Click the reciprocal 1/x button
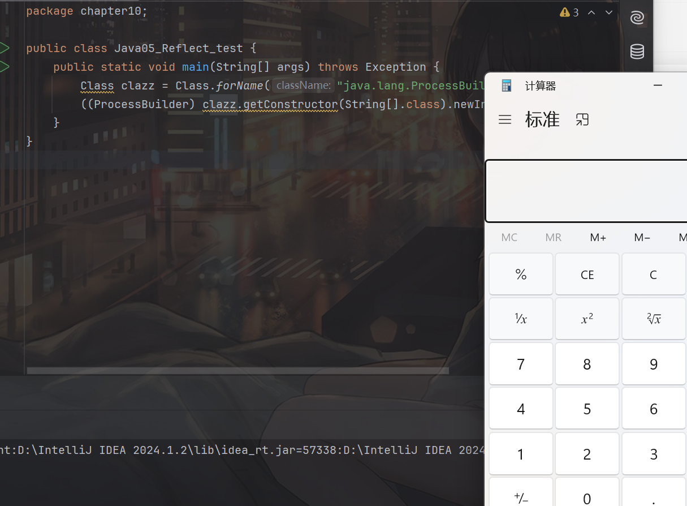 (521, 319)
